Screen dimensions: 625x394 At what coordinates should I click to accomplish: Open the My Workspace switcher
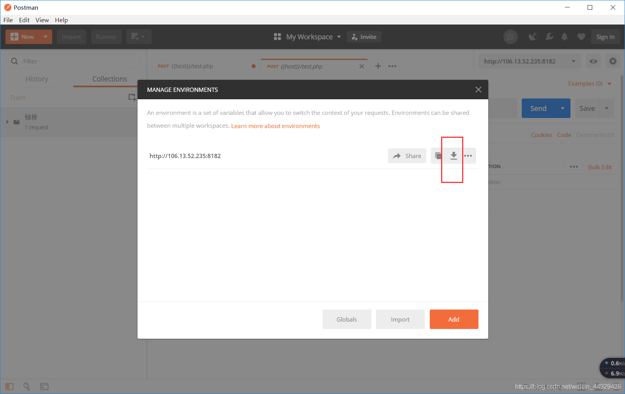pos(313,37)
